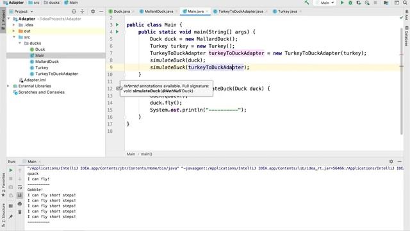
Task: Switch to MallardDuck.java tab
Action: tap(158, 12)
